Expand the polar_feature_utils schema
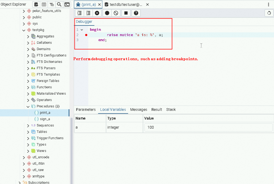The height and width of the screenshot is (184, 274). click(24, 11)
